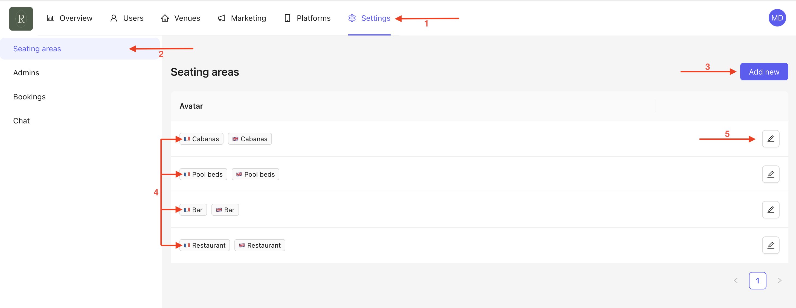Click the edit pencil for Pool beds row
This screenshot has height=308, width=796.
coord(770,174)
